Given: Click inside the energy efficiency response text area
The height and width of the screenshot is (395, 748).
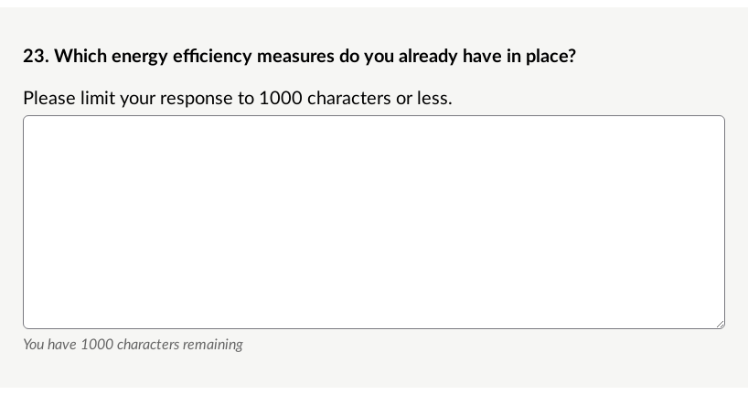Looking at the screenshot, I should point(374,222).
